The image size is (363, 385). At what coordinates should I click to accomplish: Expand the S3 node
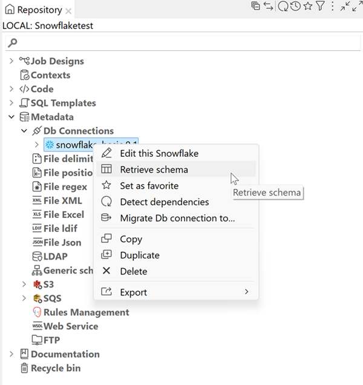[x=24, y=285]
